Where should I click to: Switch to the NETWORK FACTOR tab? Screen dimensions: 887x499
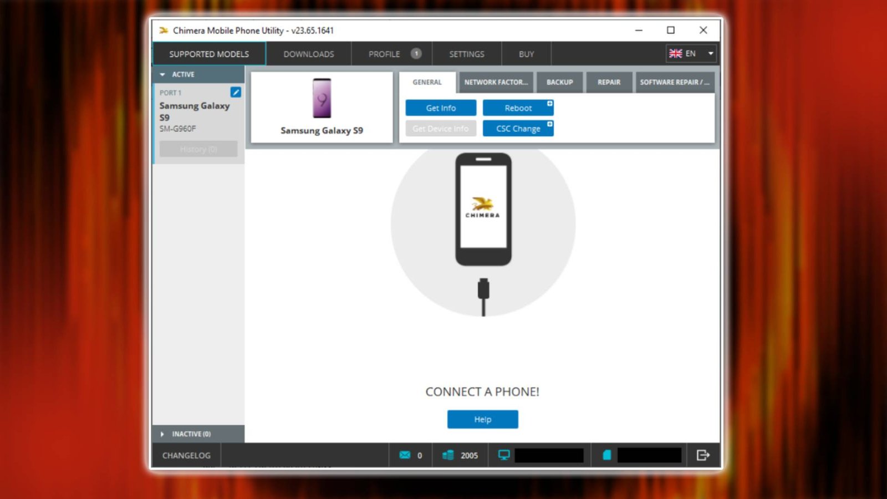point(496,82)
